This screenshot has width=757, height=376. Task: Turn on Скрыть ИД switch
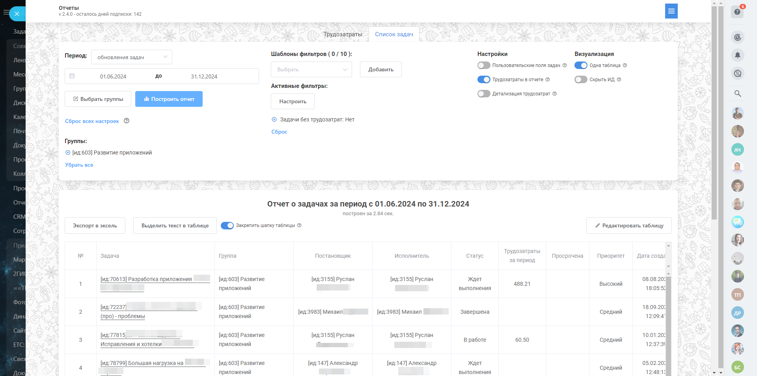coord(581,80)
